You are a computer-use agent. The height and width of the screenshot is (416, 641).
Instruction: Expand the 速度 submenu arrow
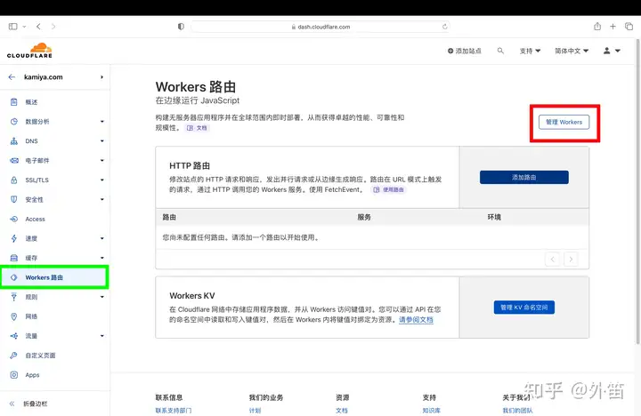click(101, 238)
